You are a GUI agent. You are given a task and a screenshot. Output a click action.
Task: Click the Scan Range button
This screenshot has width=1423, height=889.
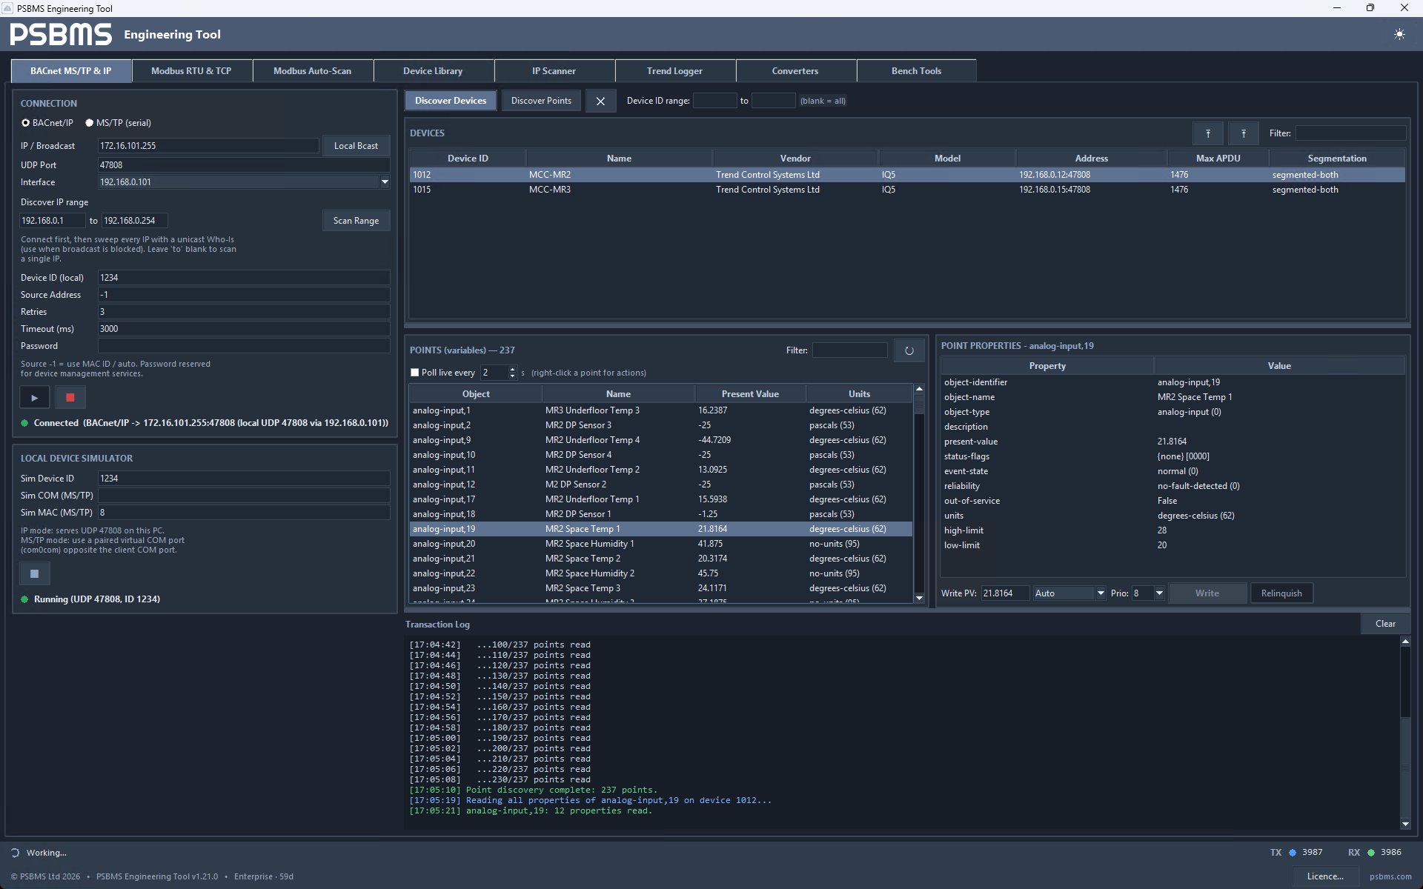point(356,221)
